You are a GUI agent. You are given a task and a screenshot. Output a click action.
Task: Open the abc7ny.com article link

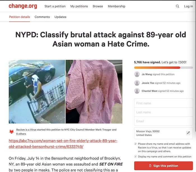click(63, 144)
